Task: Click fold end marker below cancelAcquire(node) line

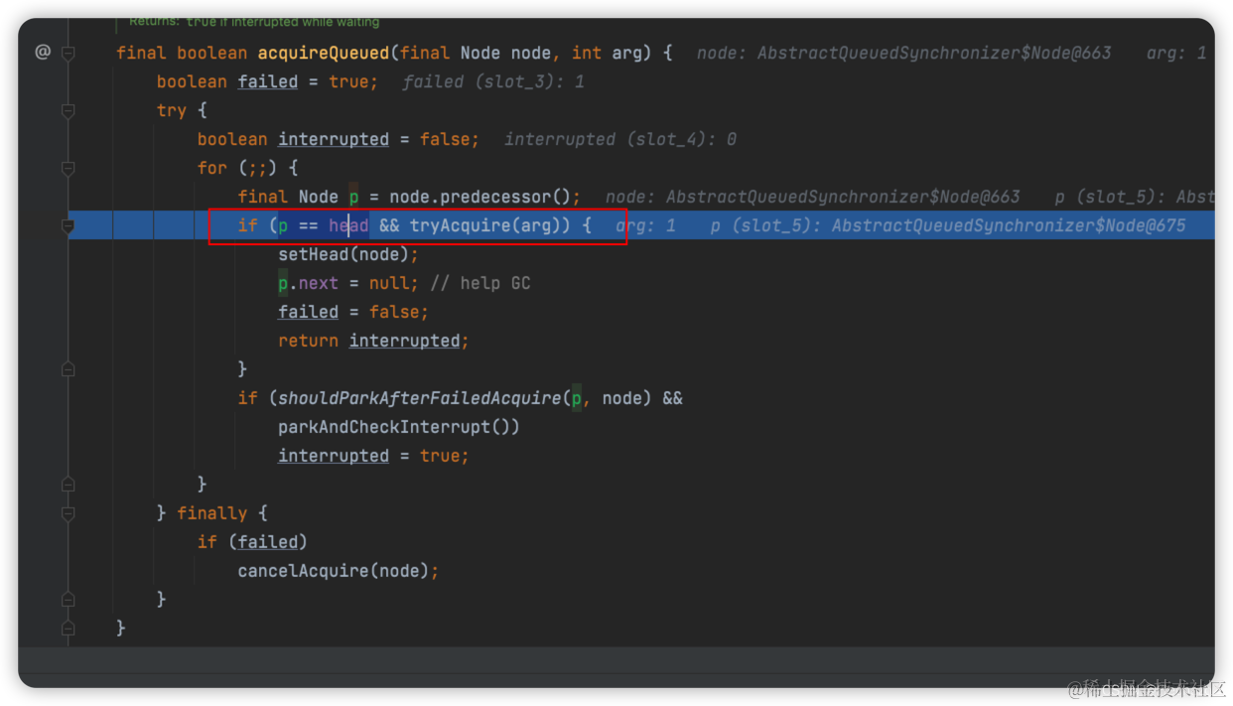Action: 68,600
